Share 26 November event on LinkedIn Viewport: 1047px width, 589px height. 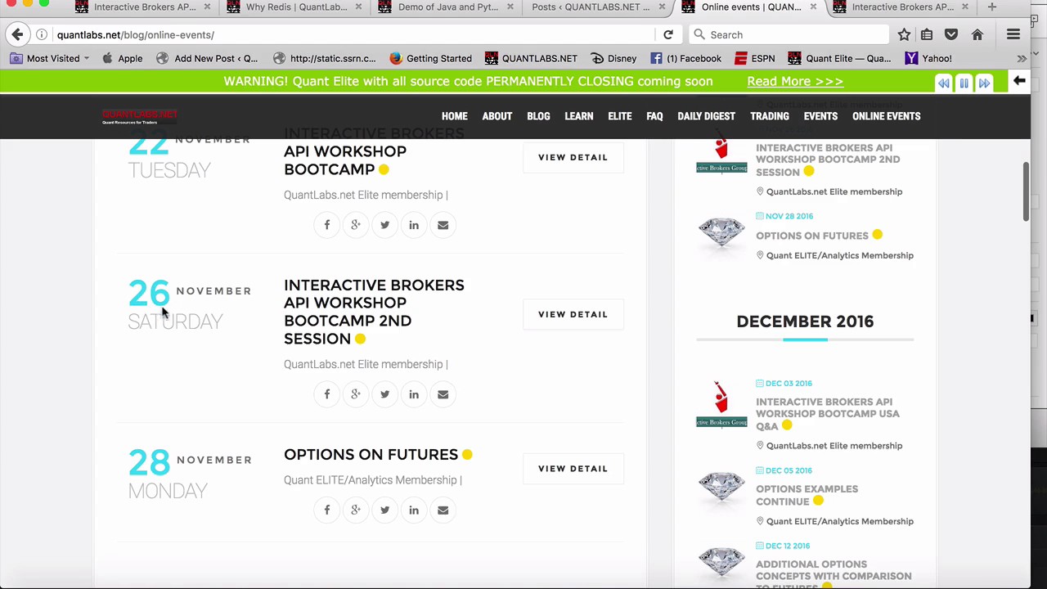click(x=414, y=394)
